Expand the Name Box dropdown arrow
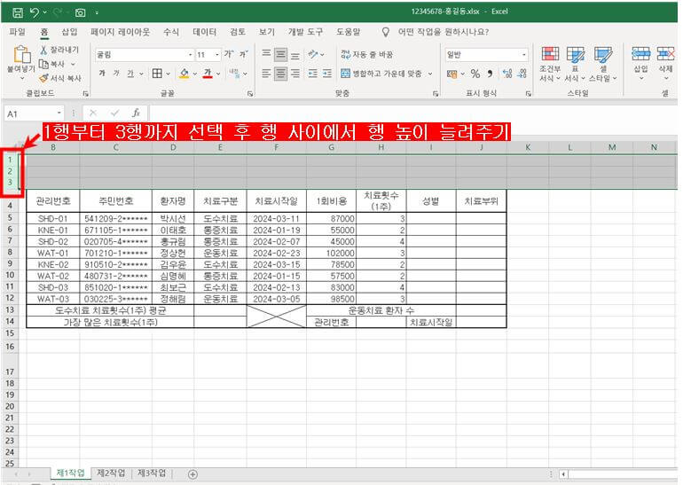This screenshot has height=485, width=691. (59, 113)
